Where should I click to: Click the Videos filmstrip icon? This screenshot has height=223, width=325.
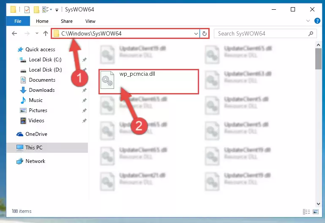tap(23, 121)
